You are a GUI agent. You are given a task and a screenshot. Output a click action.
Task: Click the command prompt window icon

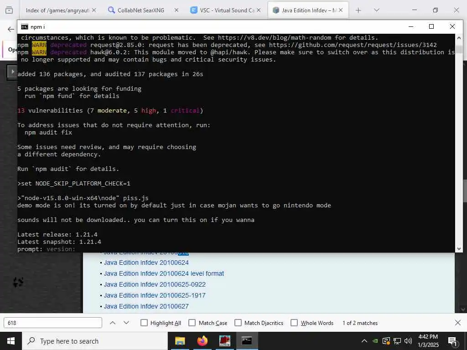click(25, 27)
